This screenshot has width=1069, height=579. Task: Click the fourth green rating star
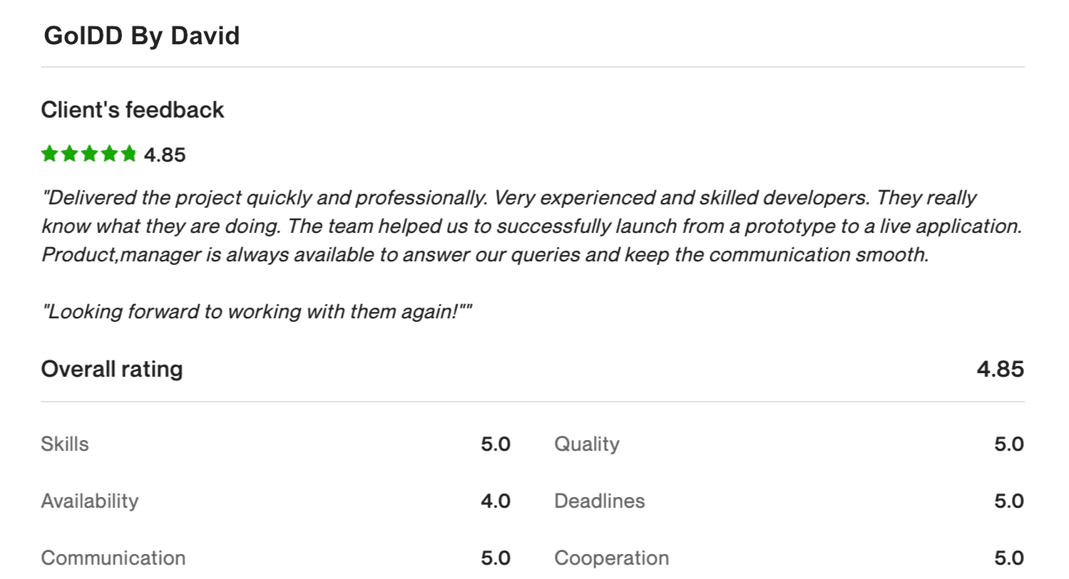click(109, 154)
